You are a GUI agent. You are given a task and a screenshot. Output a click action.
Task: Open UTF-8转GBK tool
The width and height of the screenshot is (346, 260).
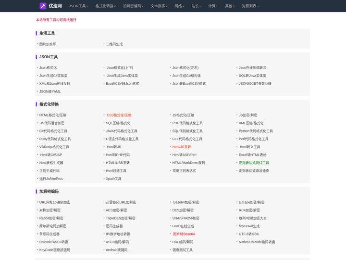249,234
